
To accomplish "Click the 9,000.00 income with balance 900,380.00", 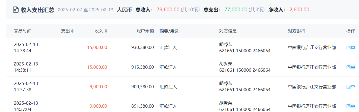I will (98, 87).
